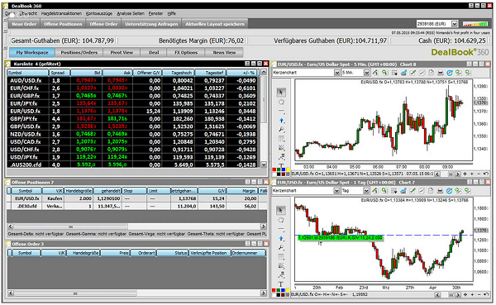Click Aktuelles Layout speichern button

click(x=215, y=24)
